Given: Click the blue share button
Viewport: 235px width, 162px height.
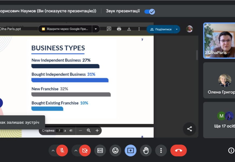Looking at the screenshot, I should point(161,29).
